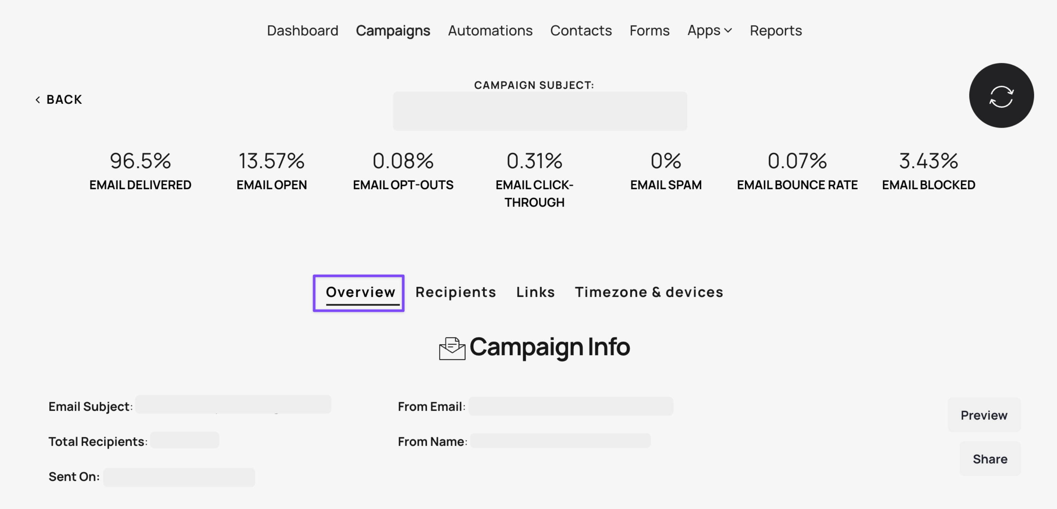
Task: Click the Campaign Info envelope icon
Action: [x=452, y=348]
